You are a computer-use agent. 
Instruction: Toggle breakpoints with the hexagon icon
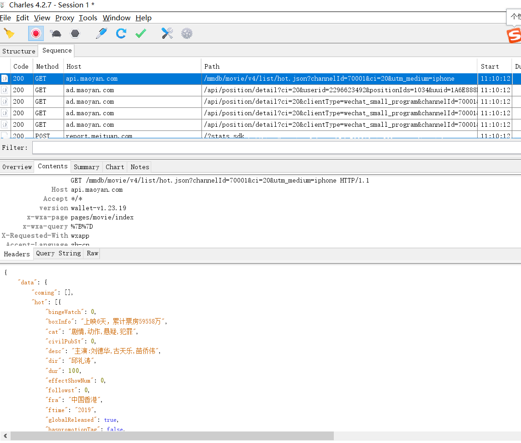click(75, 33)
